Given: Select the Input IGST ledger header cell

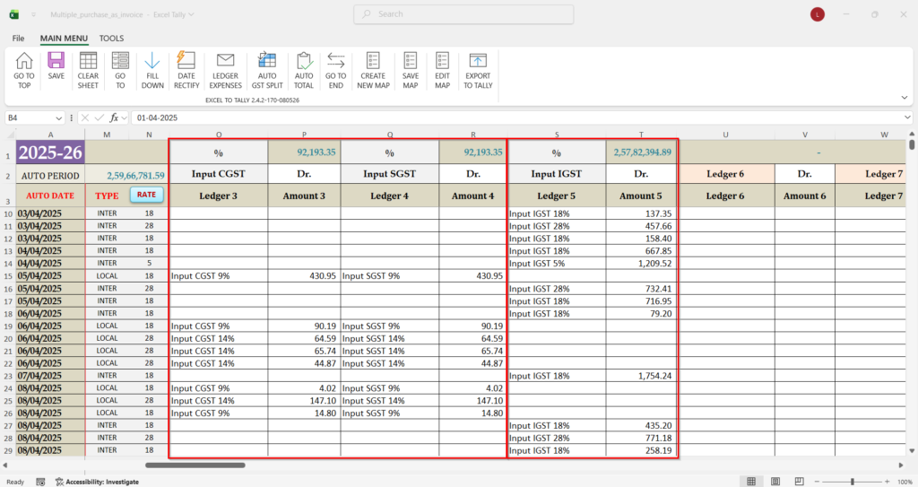Looking at the screenshot, I should (x=556, y=174).
